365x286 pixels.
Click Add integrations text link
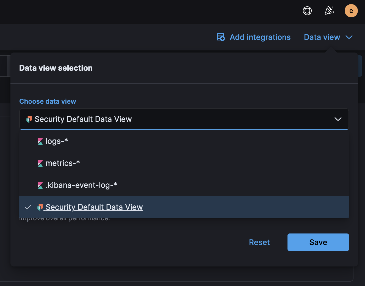pos(260,37)
